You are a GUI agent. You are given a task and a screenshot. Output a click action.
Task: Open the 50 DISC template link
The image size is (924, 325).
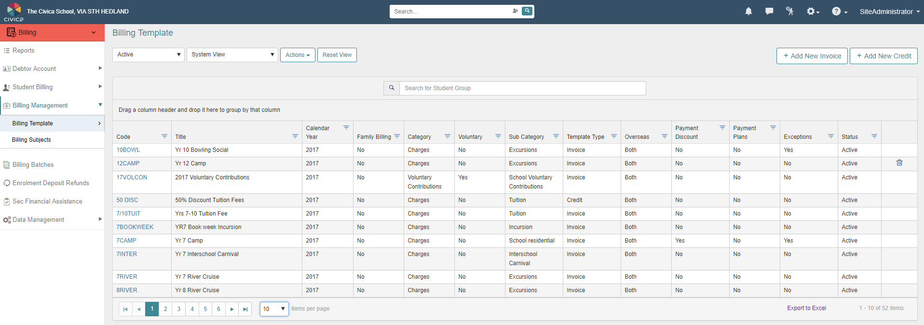click(127, 200)
